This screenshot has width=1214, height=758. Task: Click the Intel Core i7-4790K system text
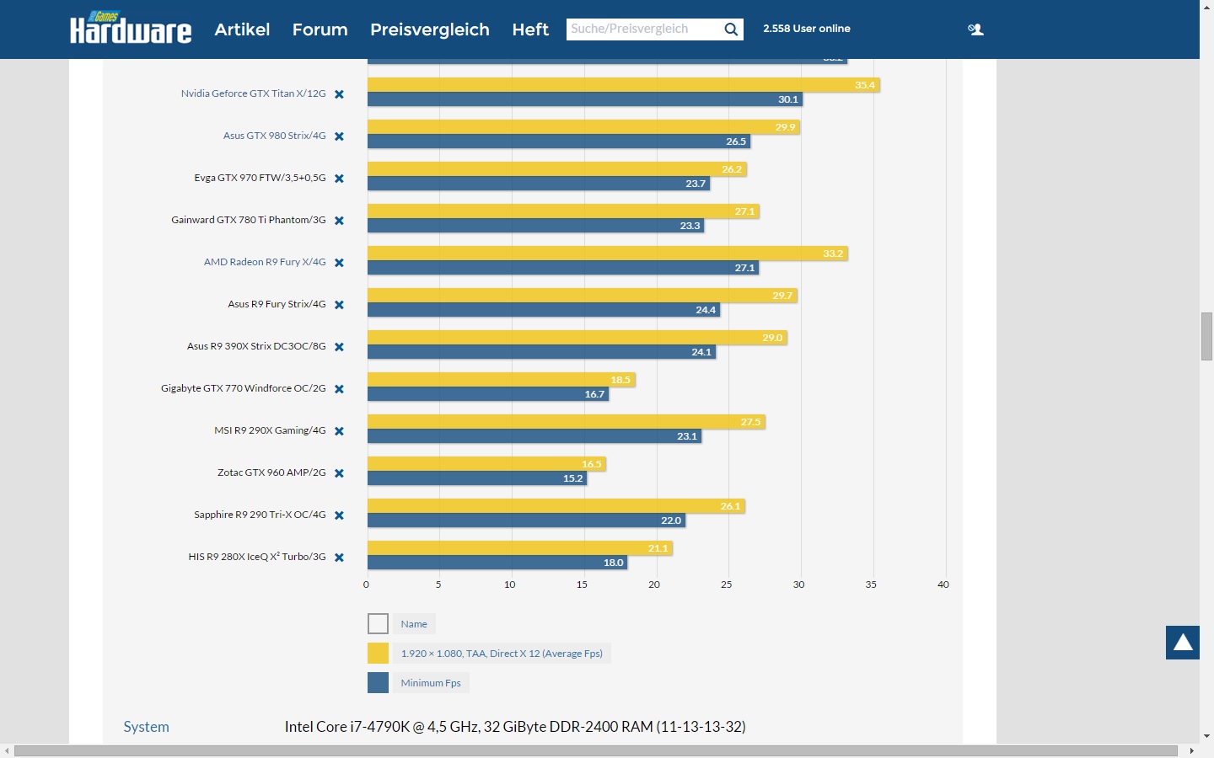point(515,727)
